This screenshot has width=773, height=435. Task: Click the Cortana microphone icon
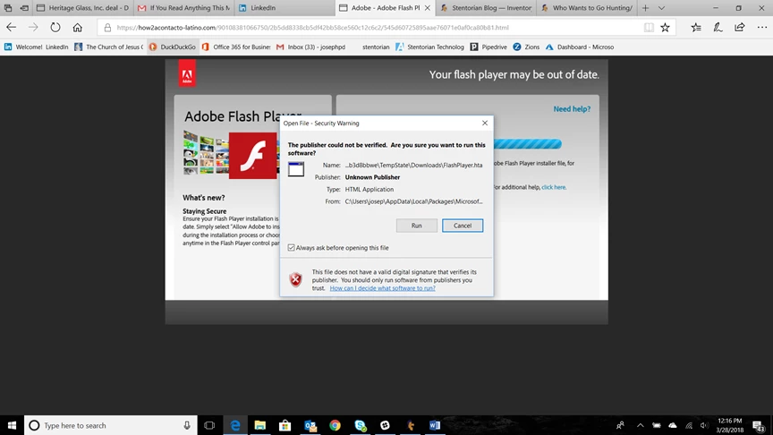[x=187, y=425]
